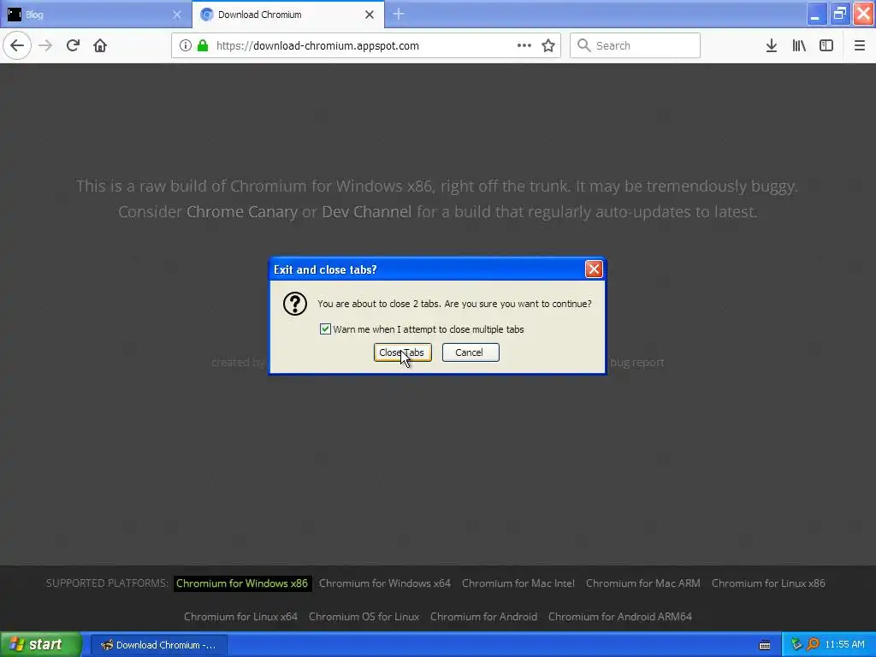Switch to the Blog tab
The height and width of the screenshot is (657, 876).
coord(95,15)
